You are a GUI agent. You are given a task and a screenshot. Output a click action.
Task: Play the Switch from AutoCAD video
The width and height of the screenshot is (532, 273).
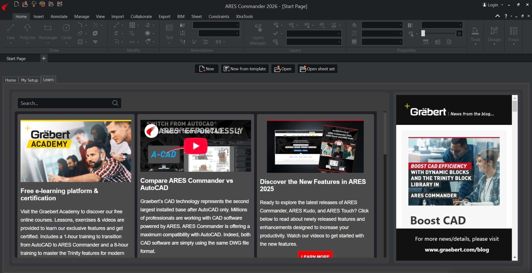pos(196,146)
